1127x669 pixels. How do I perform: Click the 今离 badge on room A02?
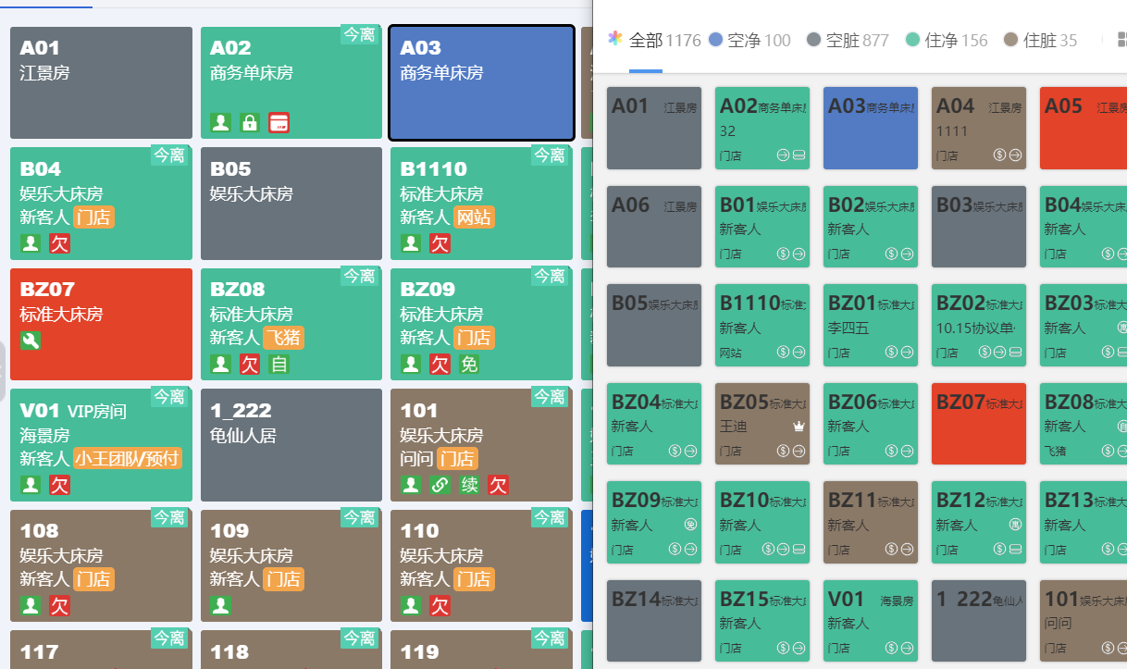(x=360, y=35)
